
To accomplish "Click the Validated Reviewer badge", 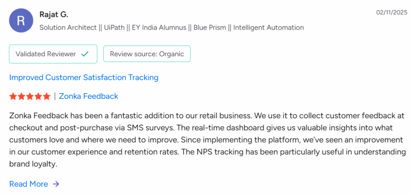I will point(53,54).
